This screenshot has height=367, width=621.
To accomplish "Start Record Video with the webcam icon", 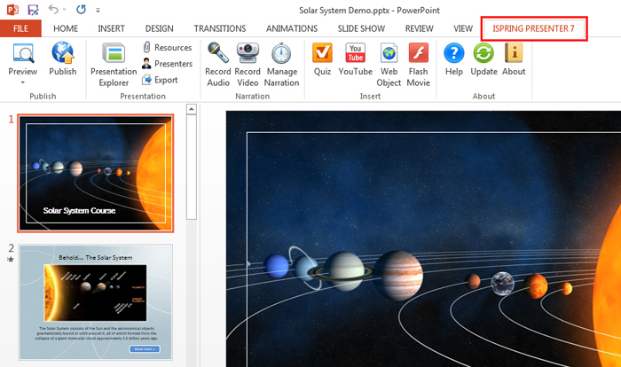I will tap(248, 65).
